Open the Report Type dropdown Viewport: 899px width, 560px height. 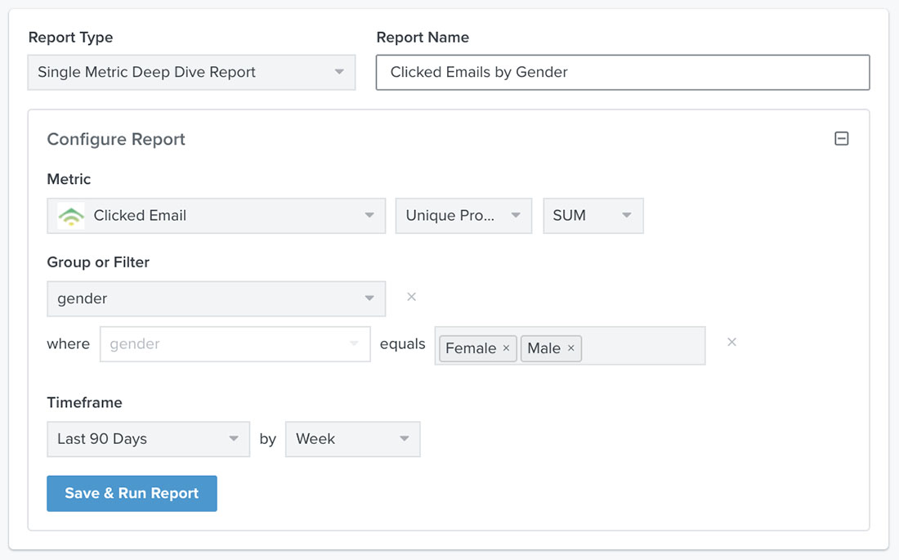pyautogui.click(x=191, y=72)
